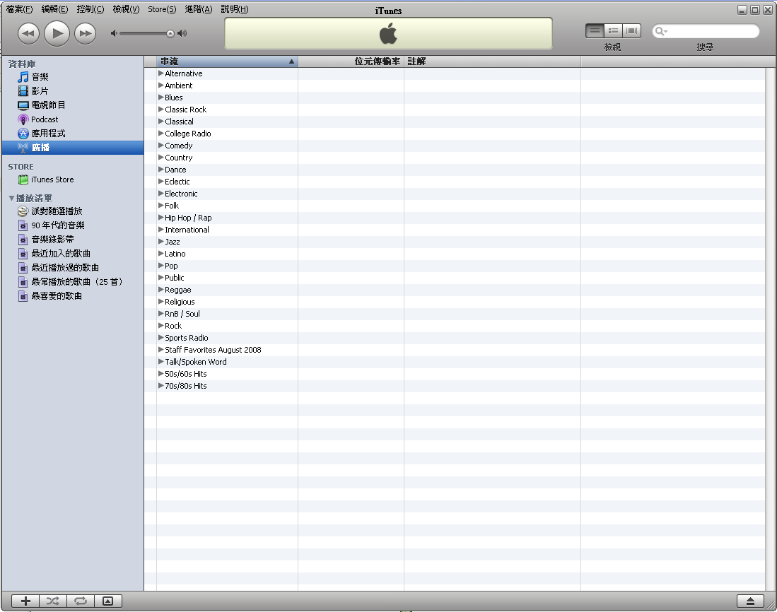The height and width of the screenshot is (612, 777).
Task: Click the volume slider knob
Action: [170, 34]
